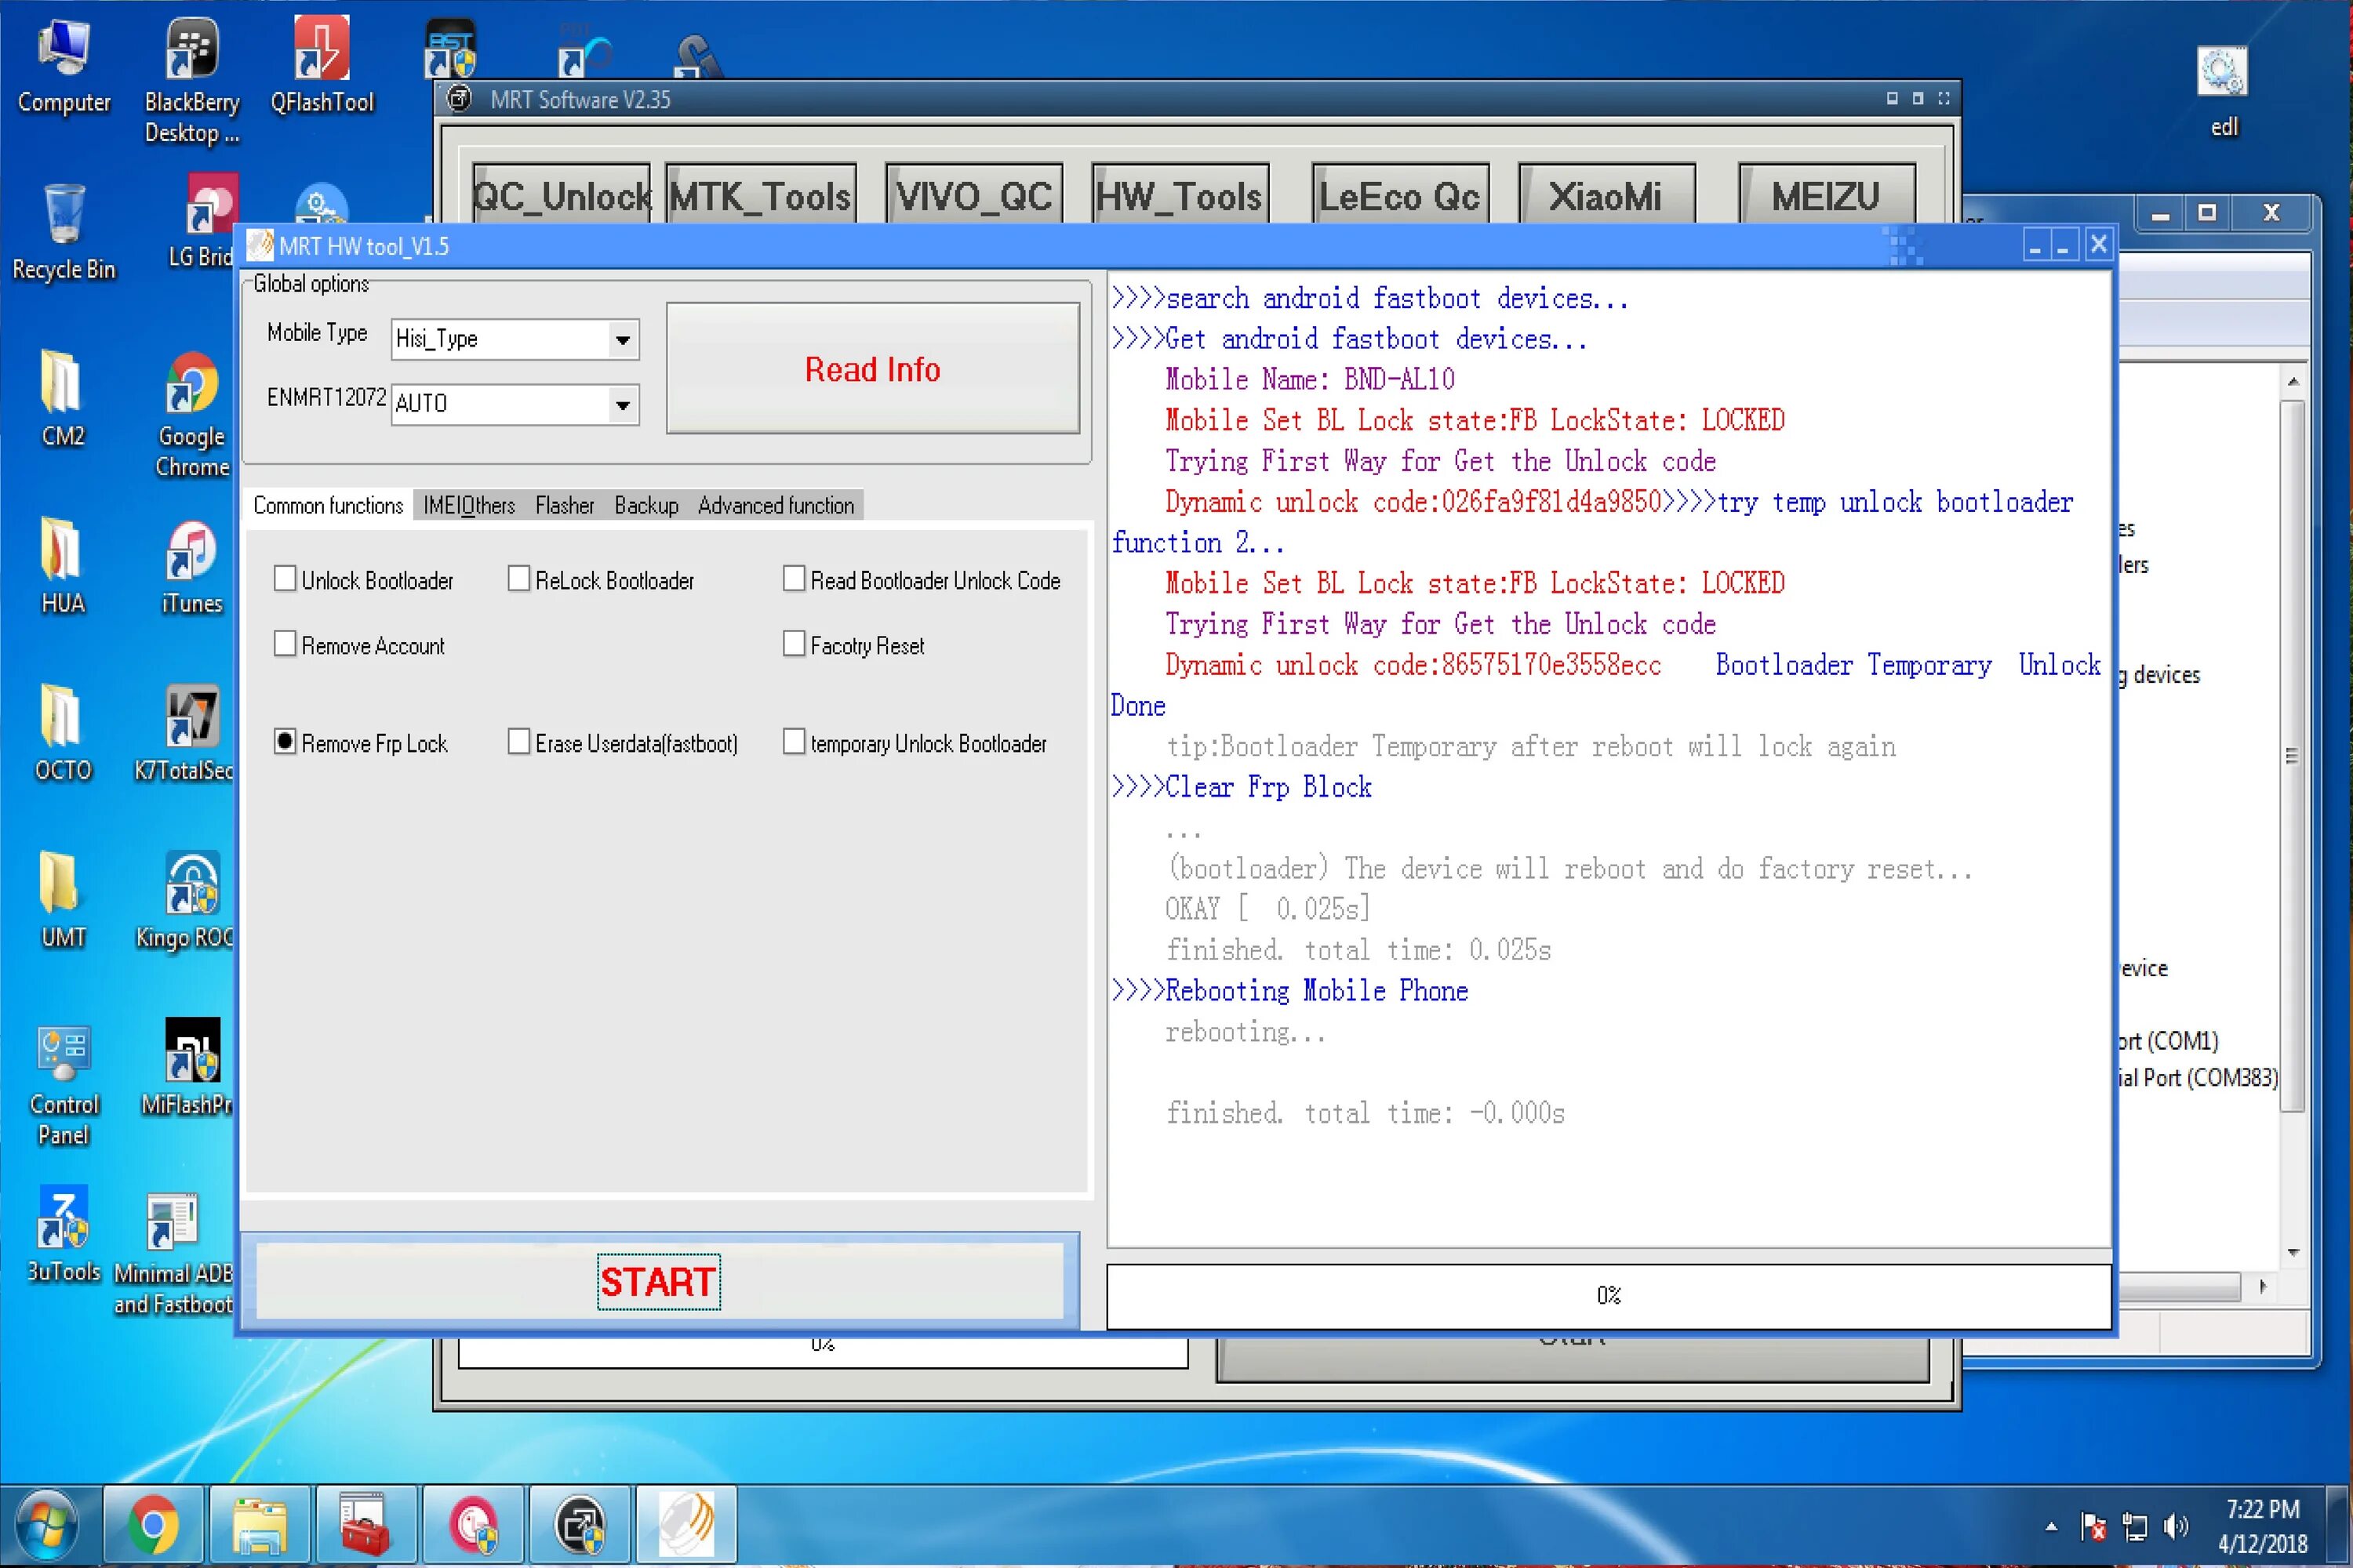The height and width of the screenshot is (1568, 2353).
Task: Launch Google Chrome desktop shortcut
Action: [x=191, y=414]
